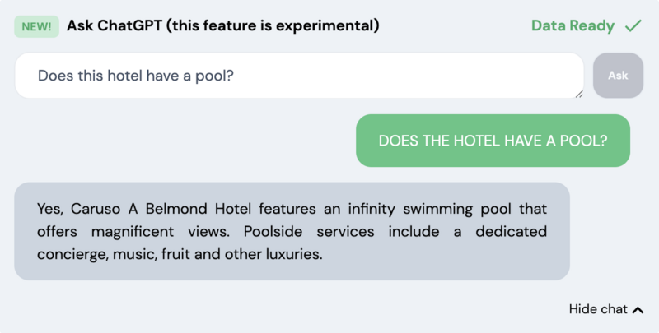Click "Caruso A Belmond Hotel" in the answer

click(161, 209)
